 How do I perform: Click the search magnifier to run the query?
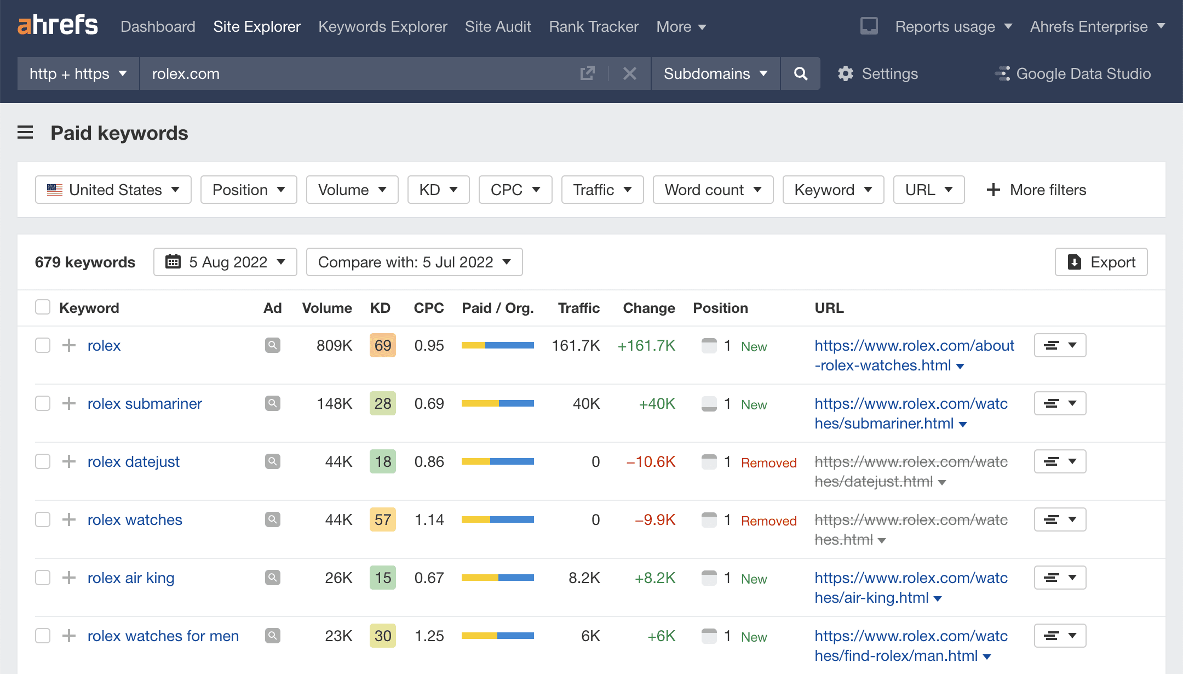[800, 73]
